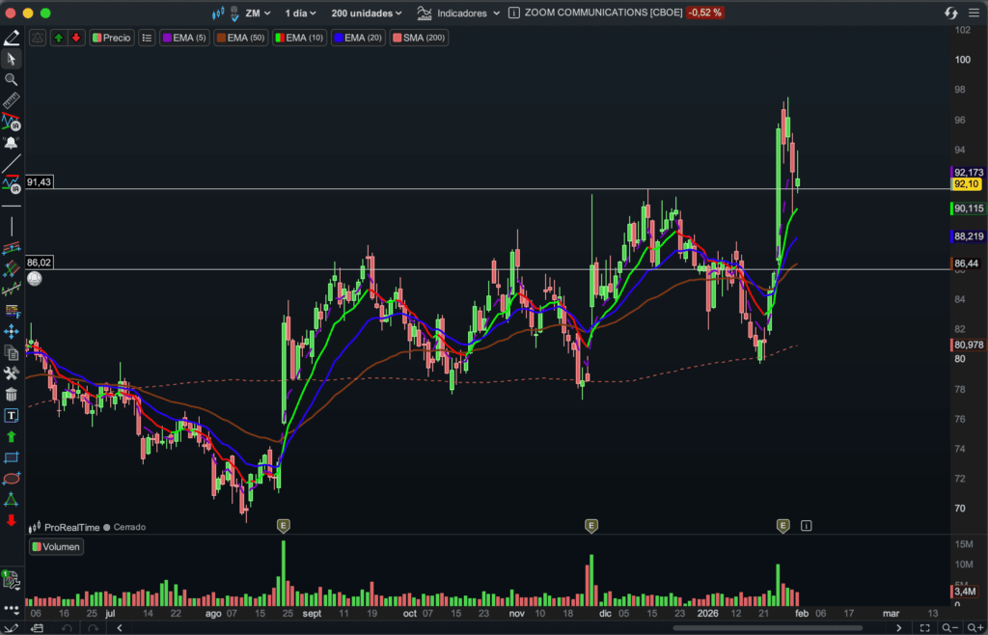988x635 pixels.
Task: Click the alert bell in left toolbar
Action: point(12,143)
